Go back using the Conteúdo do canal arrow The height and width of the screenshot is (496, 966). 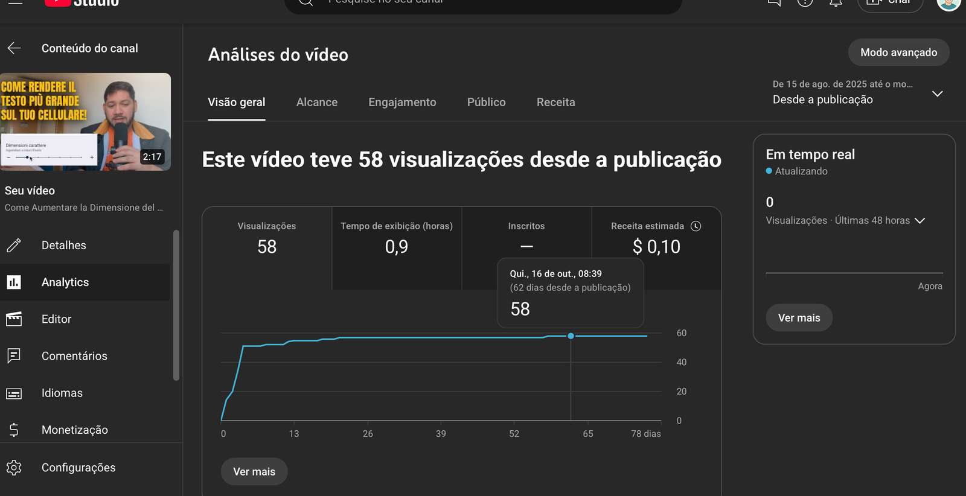pyautogui.click(x=14, y=48)
